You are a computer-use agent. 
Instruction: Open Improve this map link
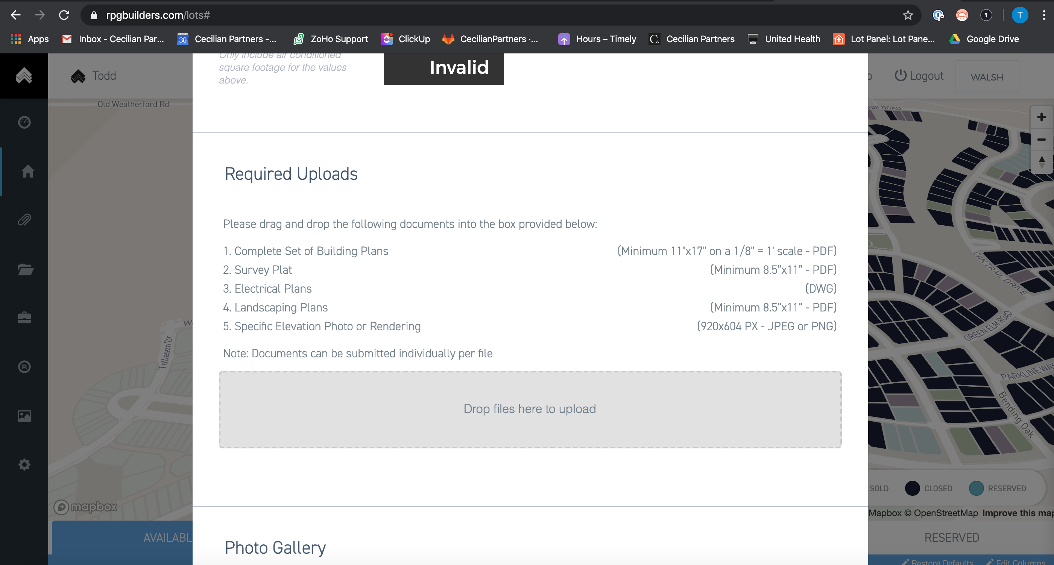(x=1018, y=513)
